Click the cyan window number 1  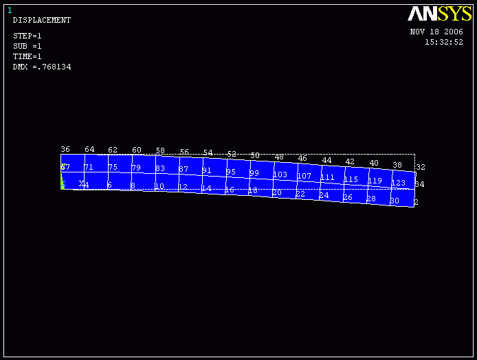[x=10, y=10]
